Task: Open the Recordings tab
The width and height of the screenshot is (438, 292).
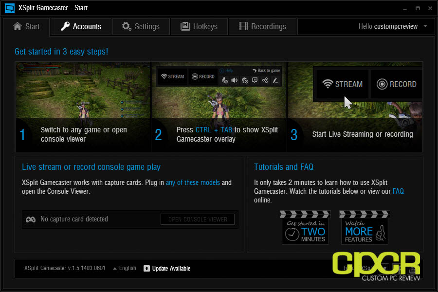Action: pos(262,27)
